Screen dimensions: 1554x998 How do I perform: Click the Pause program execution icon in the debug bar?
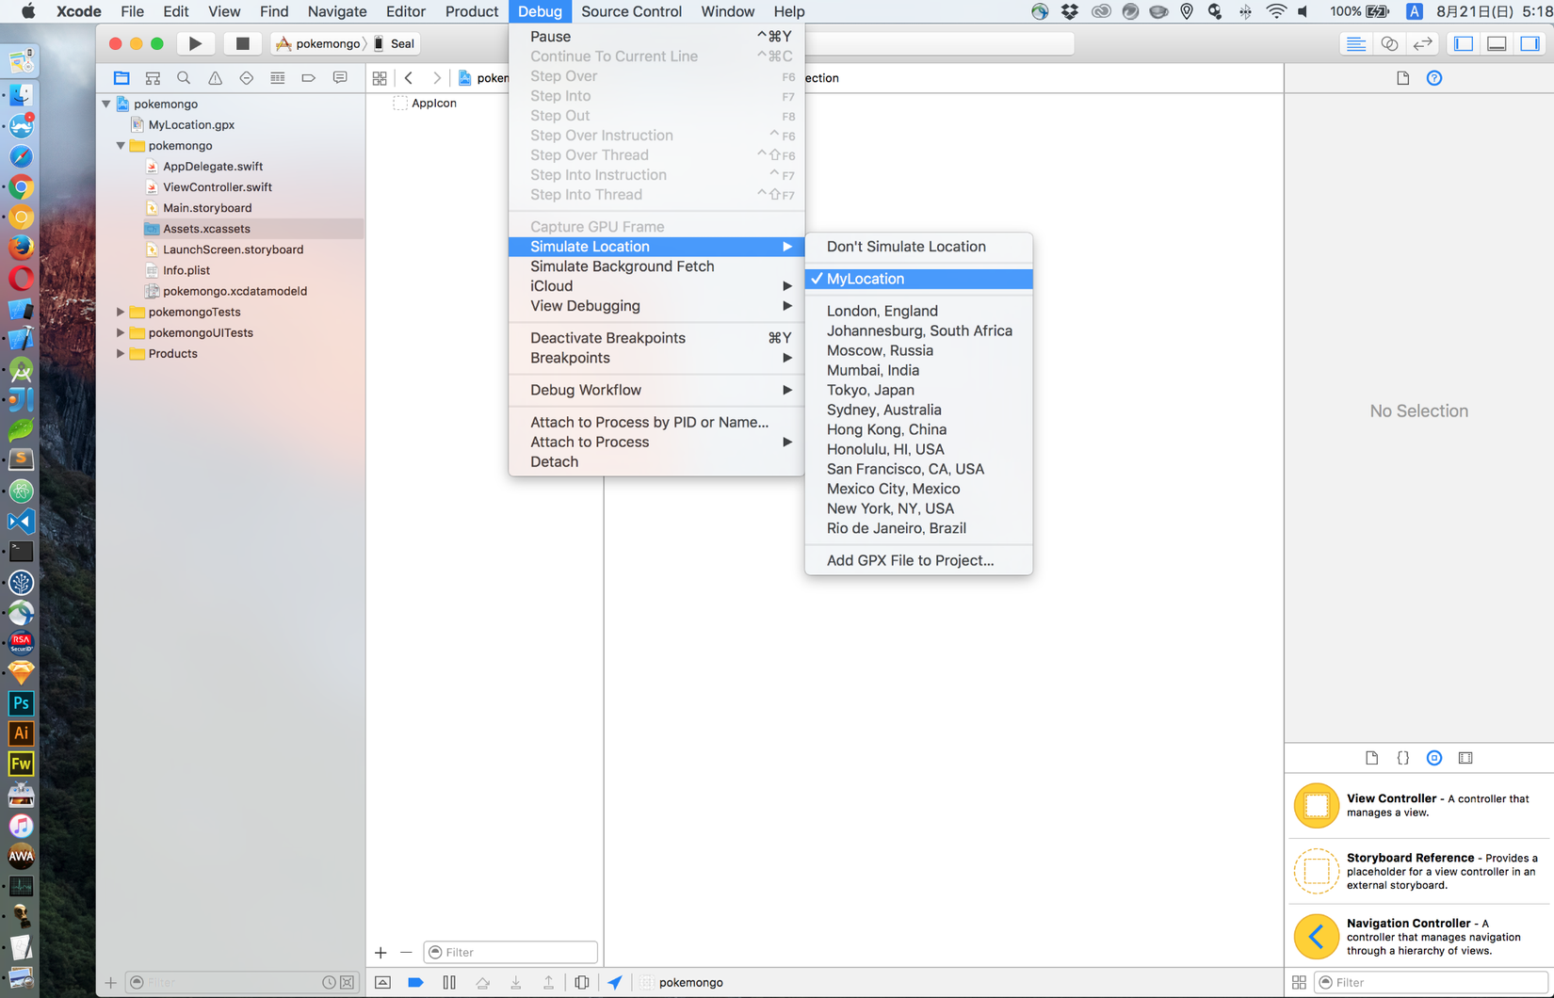[x=449, y=982]
